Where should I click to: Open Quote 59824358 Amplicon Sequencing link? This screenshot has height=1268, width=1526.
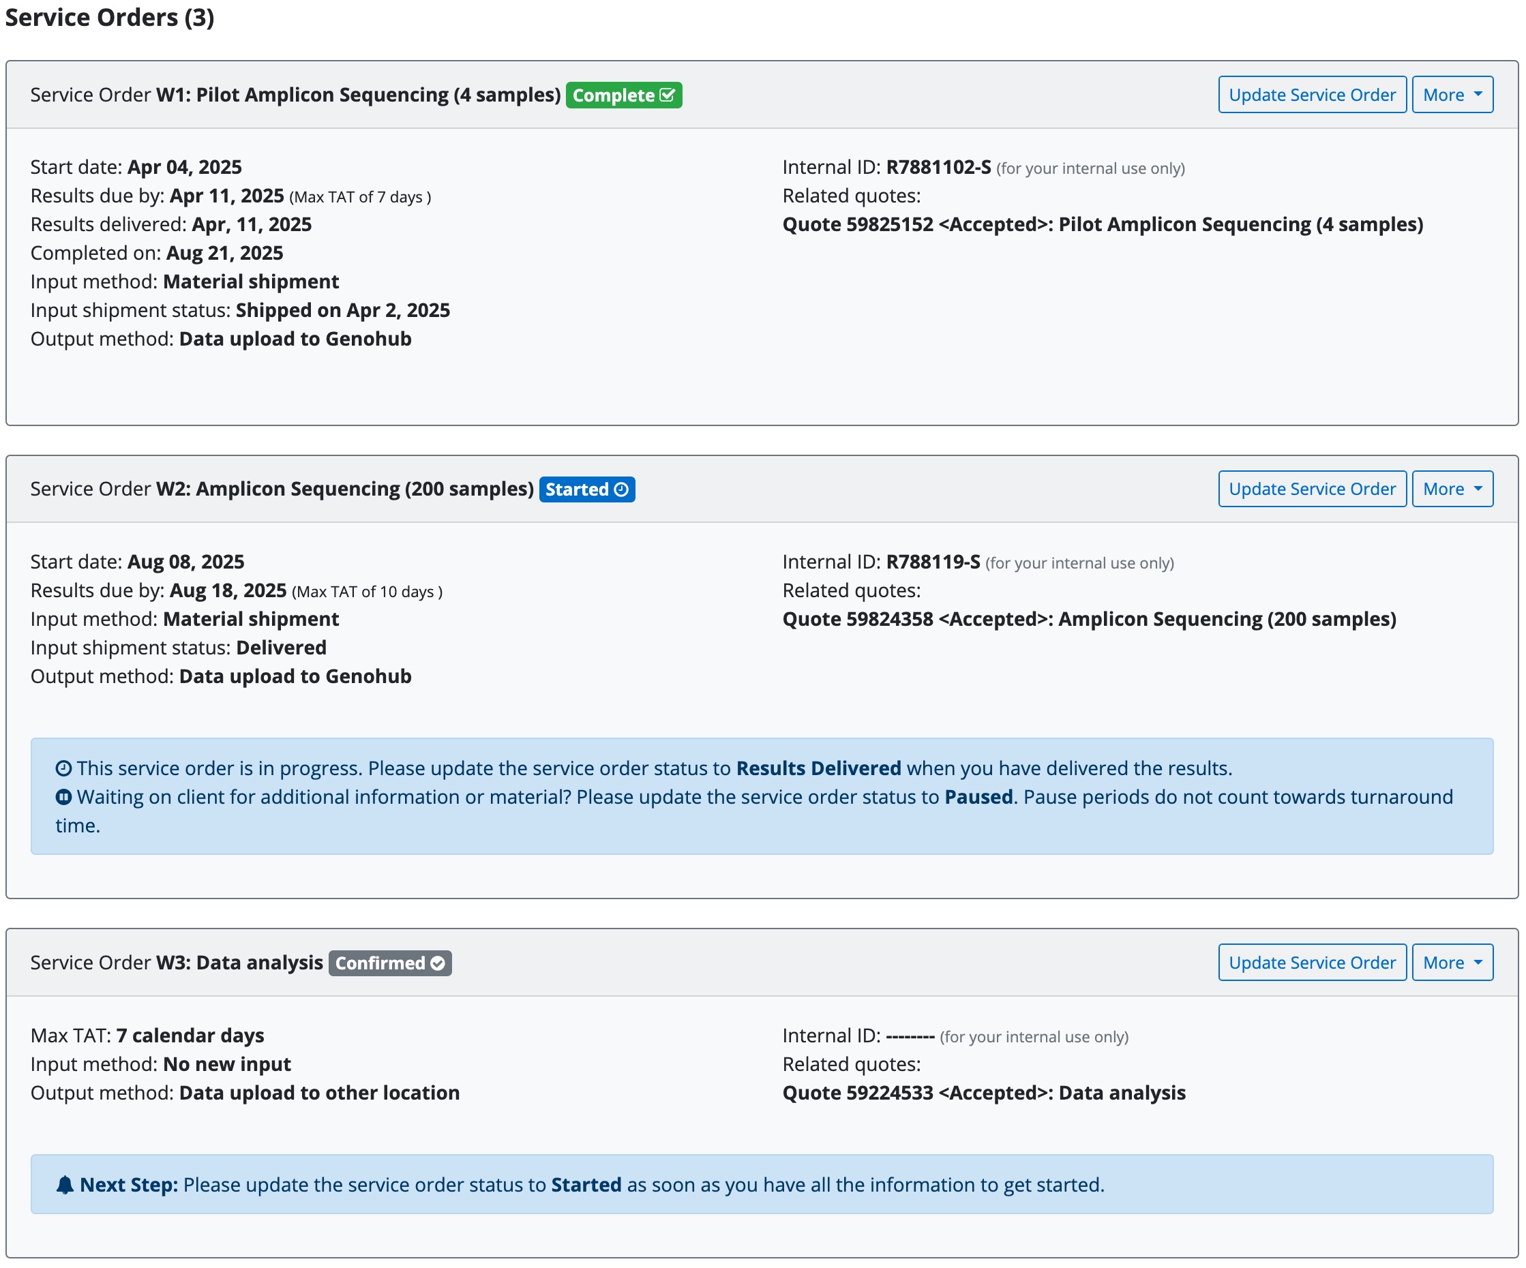(x=1090, y=620)
